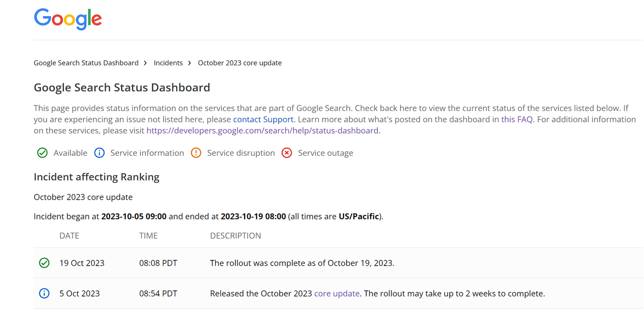Click the incident start time '2023-10-05 09:00'
The width and height of the screenshot is (644, 316).
134,217
